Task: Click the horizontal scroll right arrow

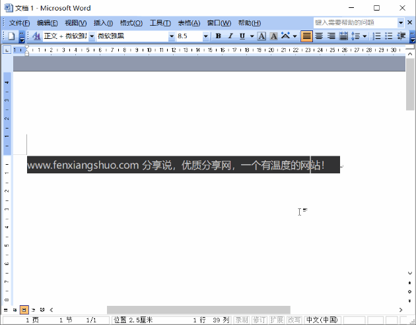Action: point(401,310)
